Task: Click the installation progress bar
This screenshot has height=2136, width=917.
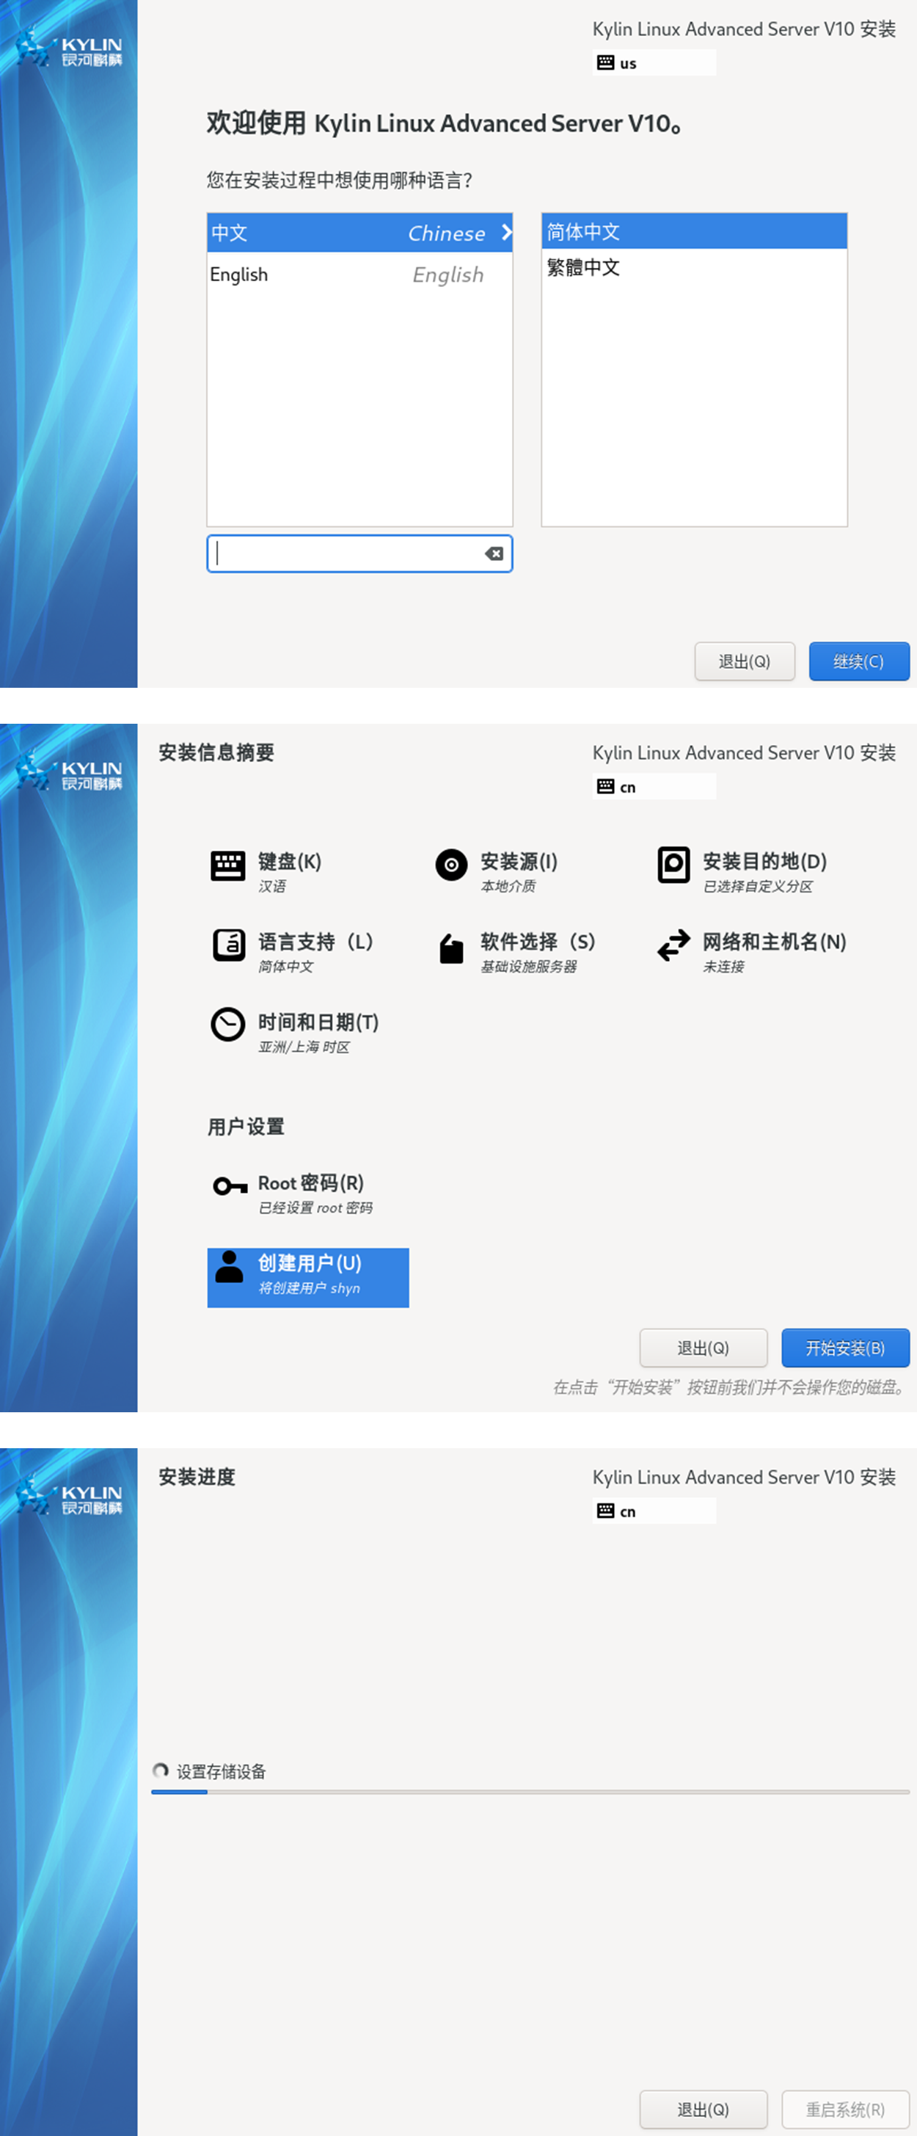Action: [530, 1792]
